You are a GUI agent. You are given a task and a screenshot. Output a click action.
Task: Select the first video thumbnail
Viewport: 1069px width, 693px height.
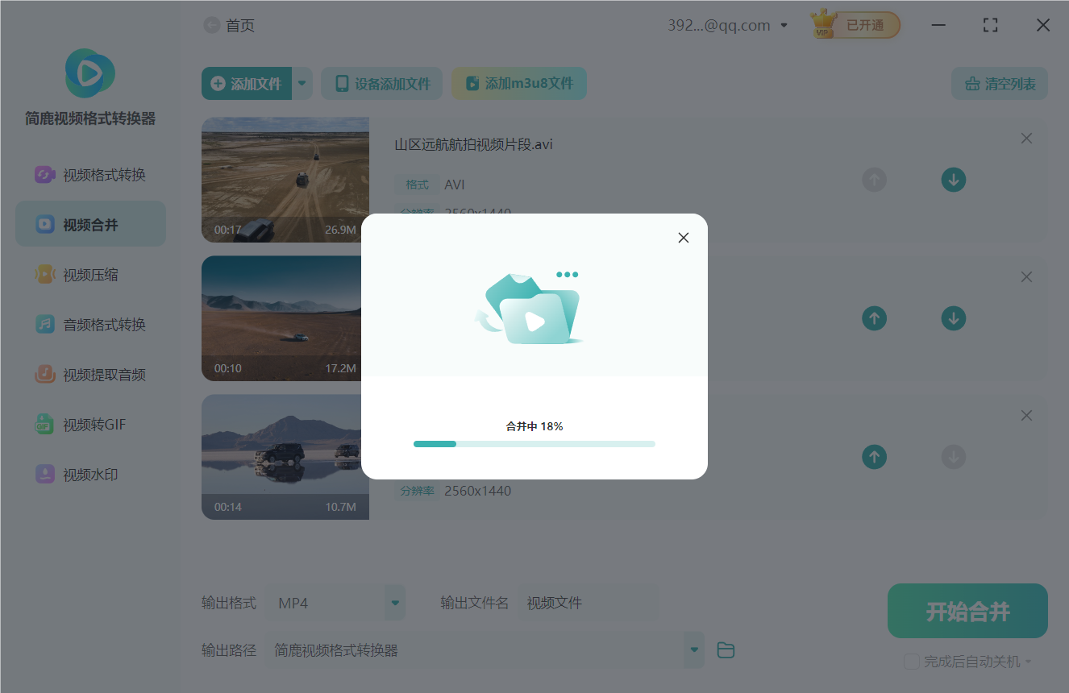[285, 180]
